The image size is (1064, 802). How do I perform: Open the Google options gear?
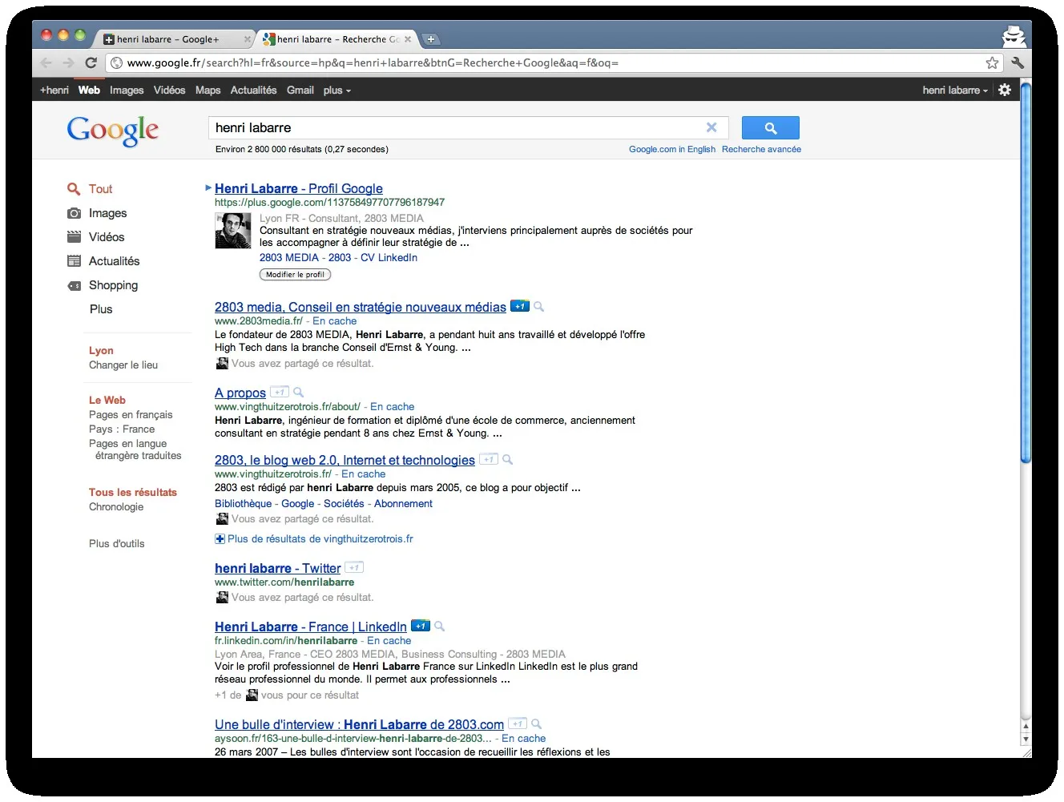point(1005,90)
